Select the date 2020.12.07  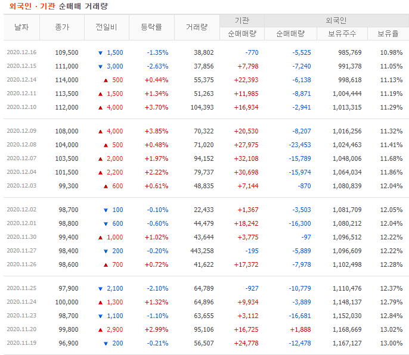(x=21, y=158)
